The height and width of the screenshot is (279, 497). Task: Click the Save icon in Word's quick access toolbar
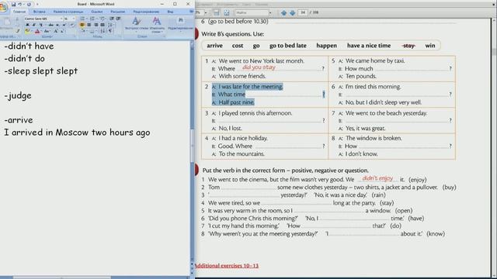(x=14, y=5)
